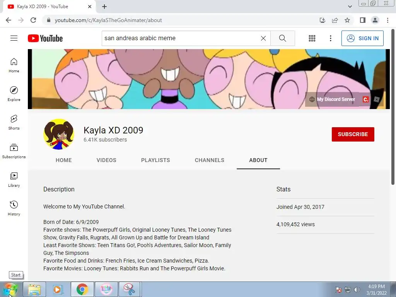396x297 pixels.
Task: Expand the tab search dropdown chevron
Action: [x=350, y=7]
